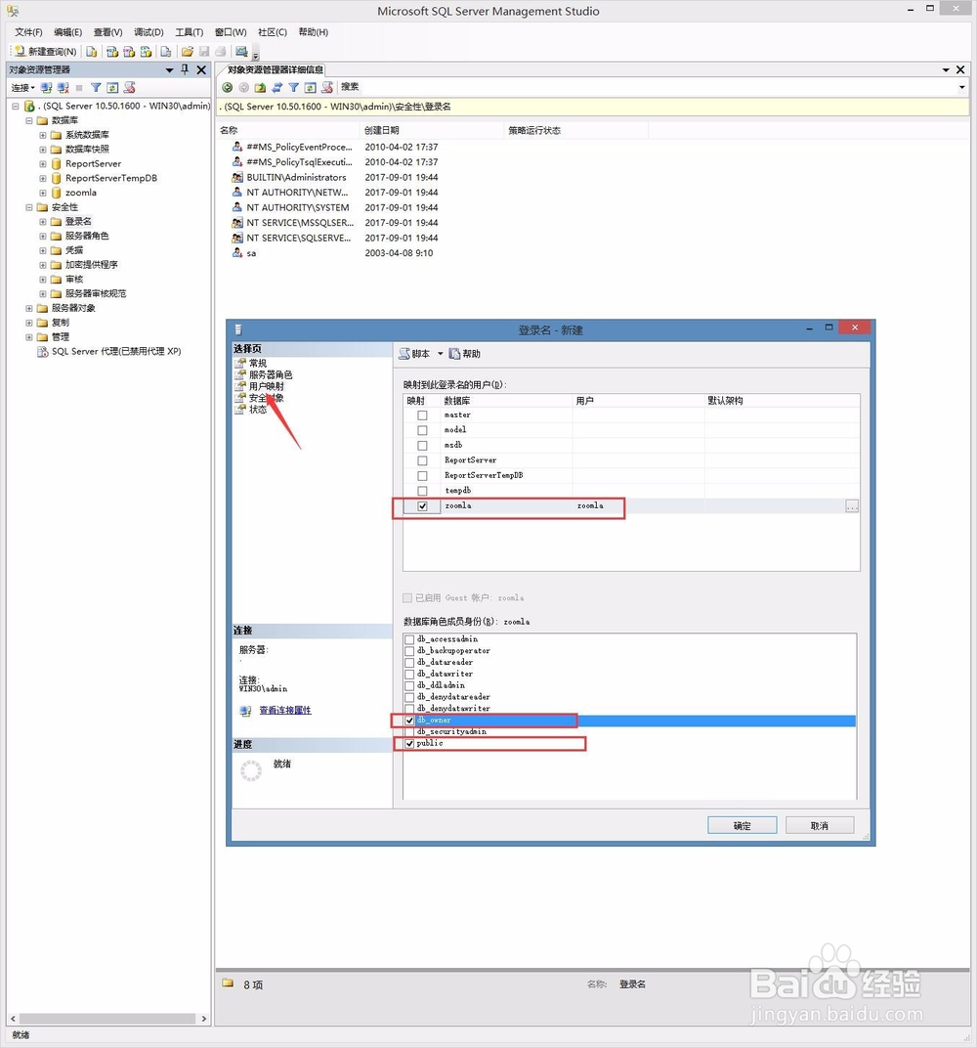Click the open file folder icon in main toolbar

[x=188, y=52]
